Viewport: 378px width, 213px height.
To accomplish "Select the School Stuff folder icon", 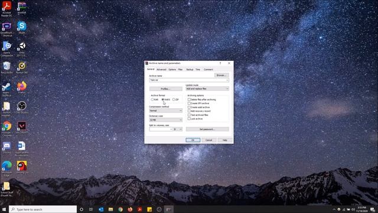I will 6,189.
